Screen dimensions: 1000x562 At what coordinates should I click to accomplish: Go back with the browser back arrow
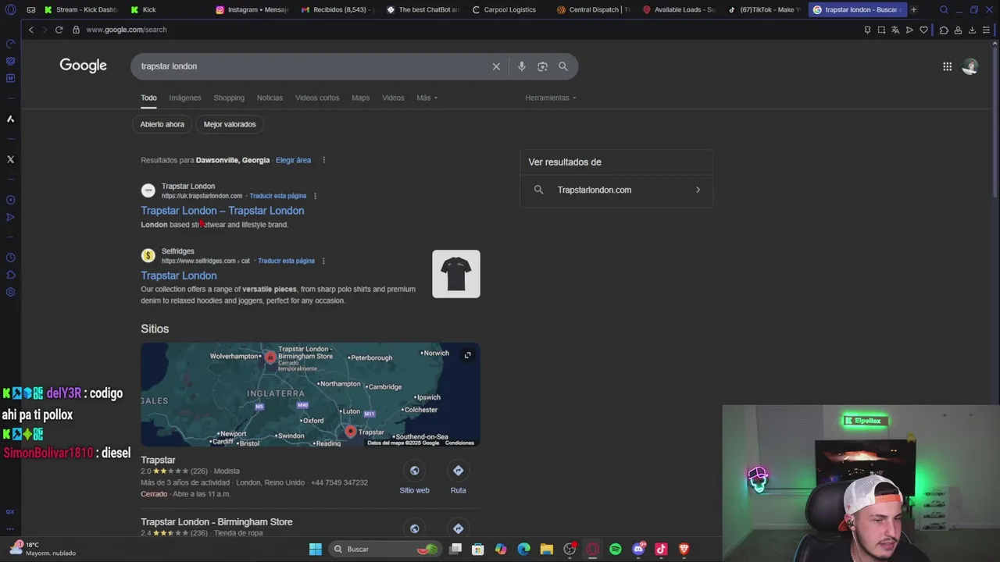(x=31, y=30)
